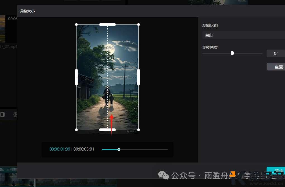Click the bottom edge crop handle

coord(107,130)
